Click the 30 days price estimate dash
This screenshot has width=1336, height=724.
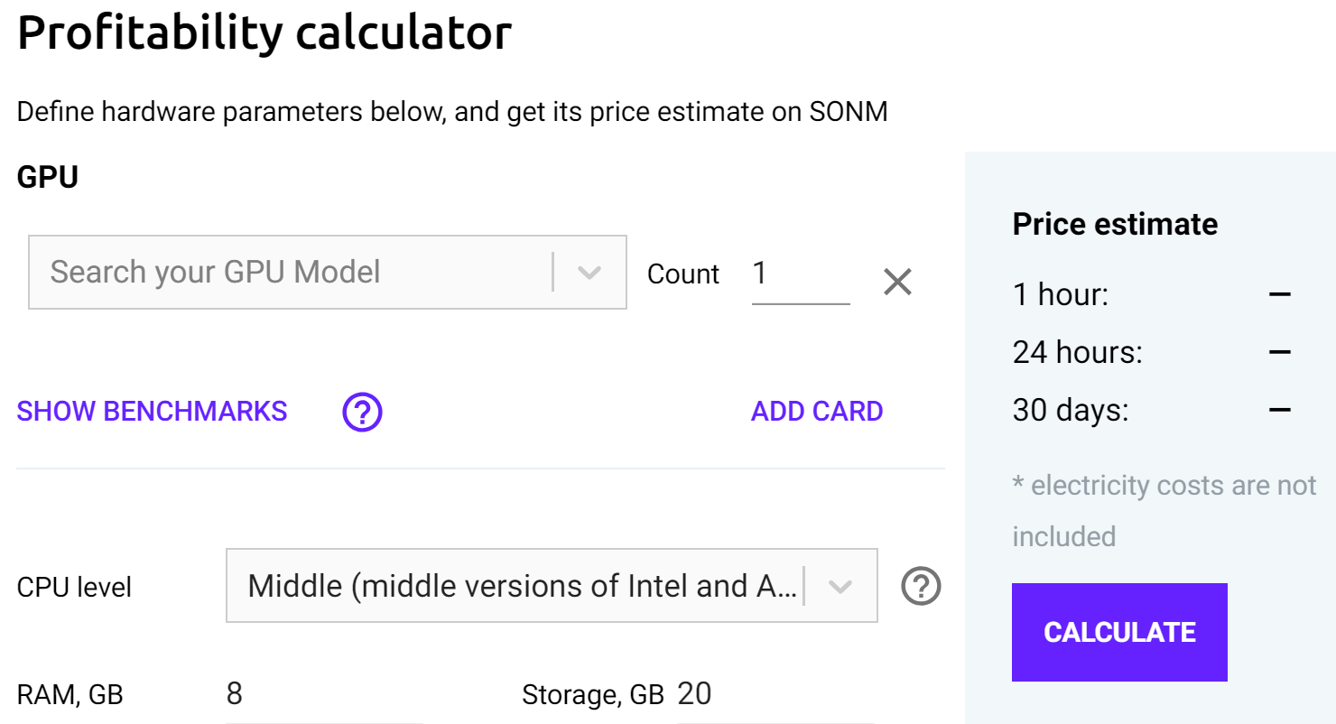tap(1279, 411)
